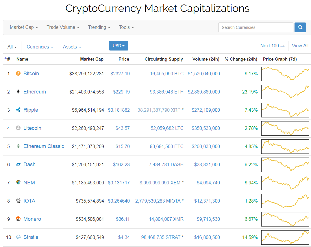This screenshot has height=247, width=311.
Task: Open the Bitcoin currency link
Action: click(31, 74)
